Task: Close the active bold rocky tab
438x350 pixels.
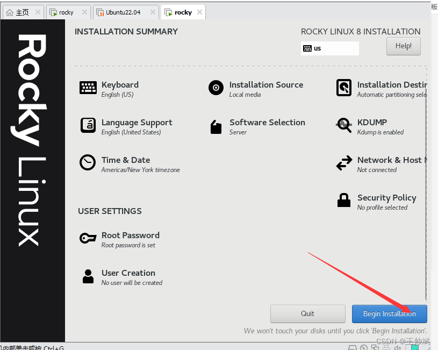Action: 199,12
